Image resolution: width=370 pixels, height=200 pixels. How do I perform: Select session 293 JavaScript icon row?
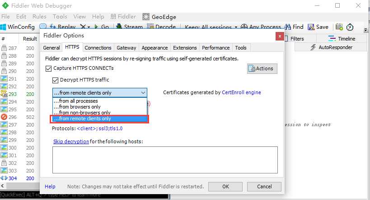pyautogui.click(x=4, y=94)
